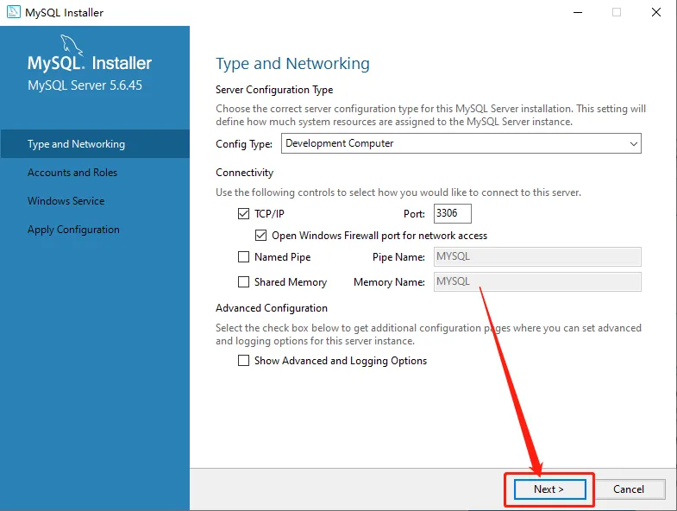Click the Cancel button
This screenshot has width=677, height=511.
[629, 489]
